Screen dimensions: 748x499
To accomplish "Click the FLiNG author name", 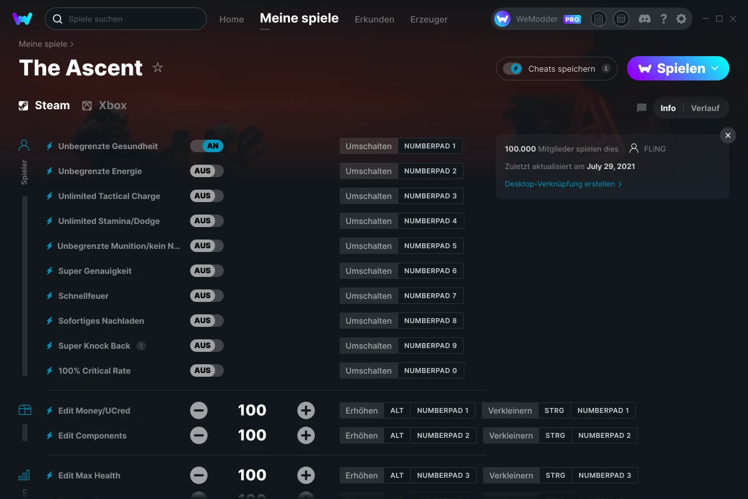I will pos(654,149).
